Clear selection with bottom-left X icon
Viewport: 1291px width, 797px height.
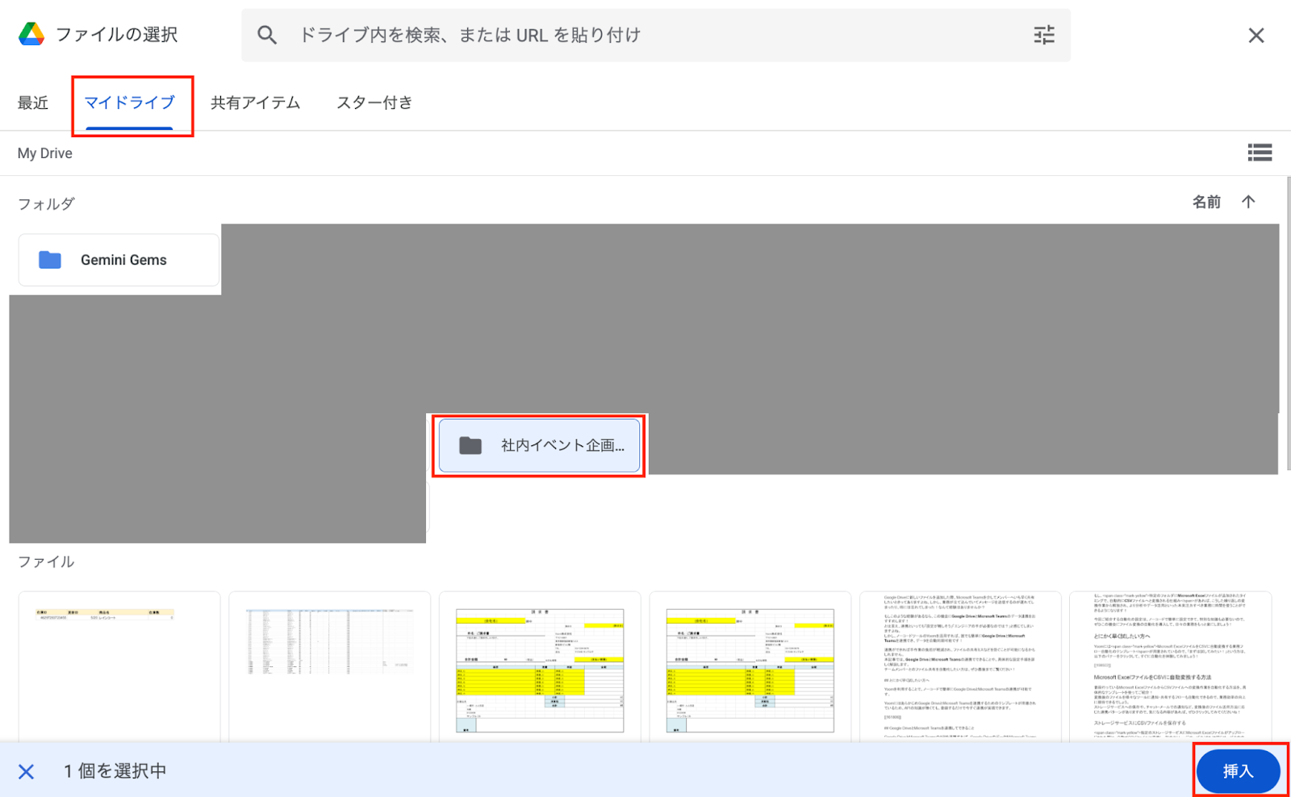27,772
